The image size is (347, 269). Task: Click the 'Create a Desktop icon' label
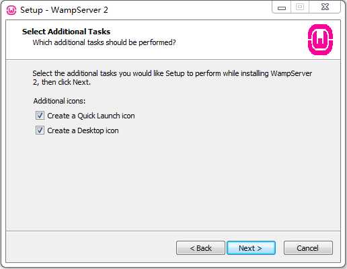pyautogui.click(x=83, y=130)
